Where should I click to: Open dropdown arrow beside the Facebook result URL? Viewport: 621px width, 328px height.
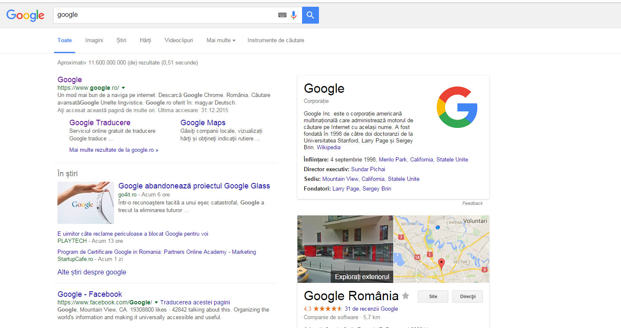[x=156, y=302]
